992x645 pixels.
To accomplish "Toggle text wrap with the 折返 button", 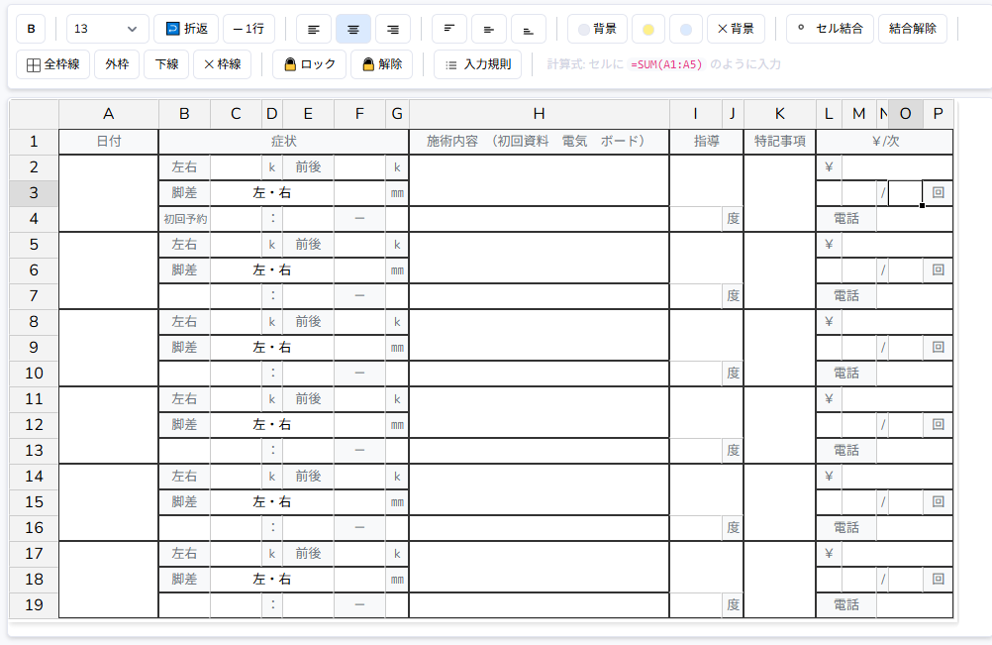I will click(x=186, y=29).
